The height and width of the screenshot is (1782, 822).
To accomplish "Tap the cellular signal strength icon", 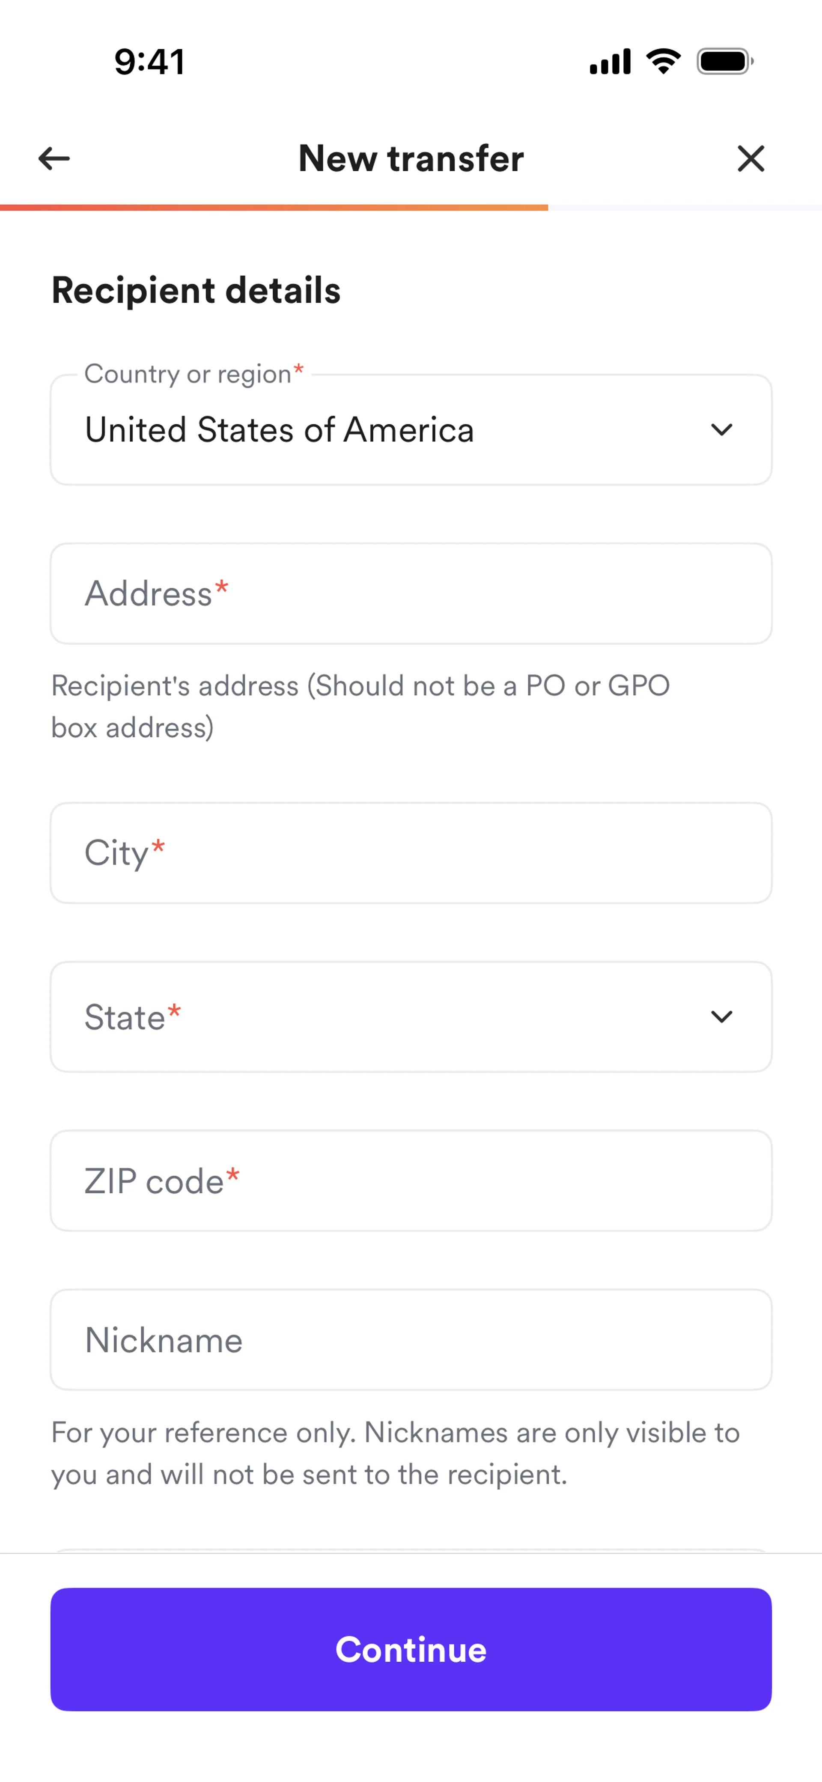I will coord(610,62).
